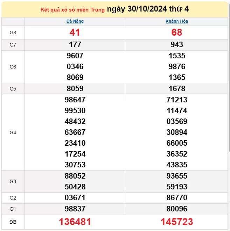Screen dimensions: 230x231
Task: Open the Kết quả xổ số miền Trung link
Action: 72,10
